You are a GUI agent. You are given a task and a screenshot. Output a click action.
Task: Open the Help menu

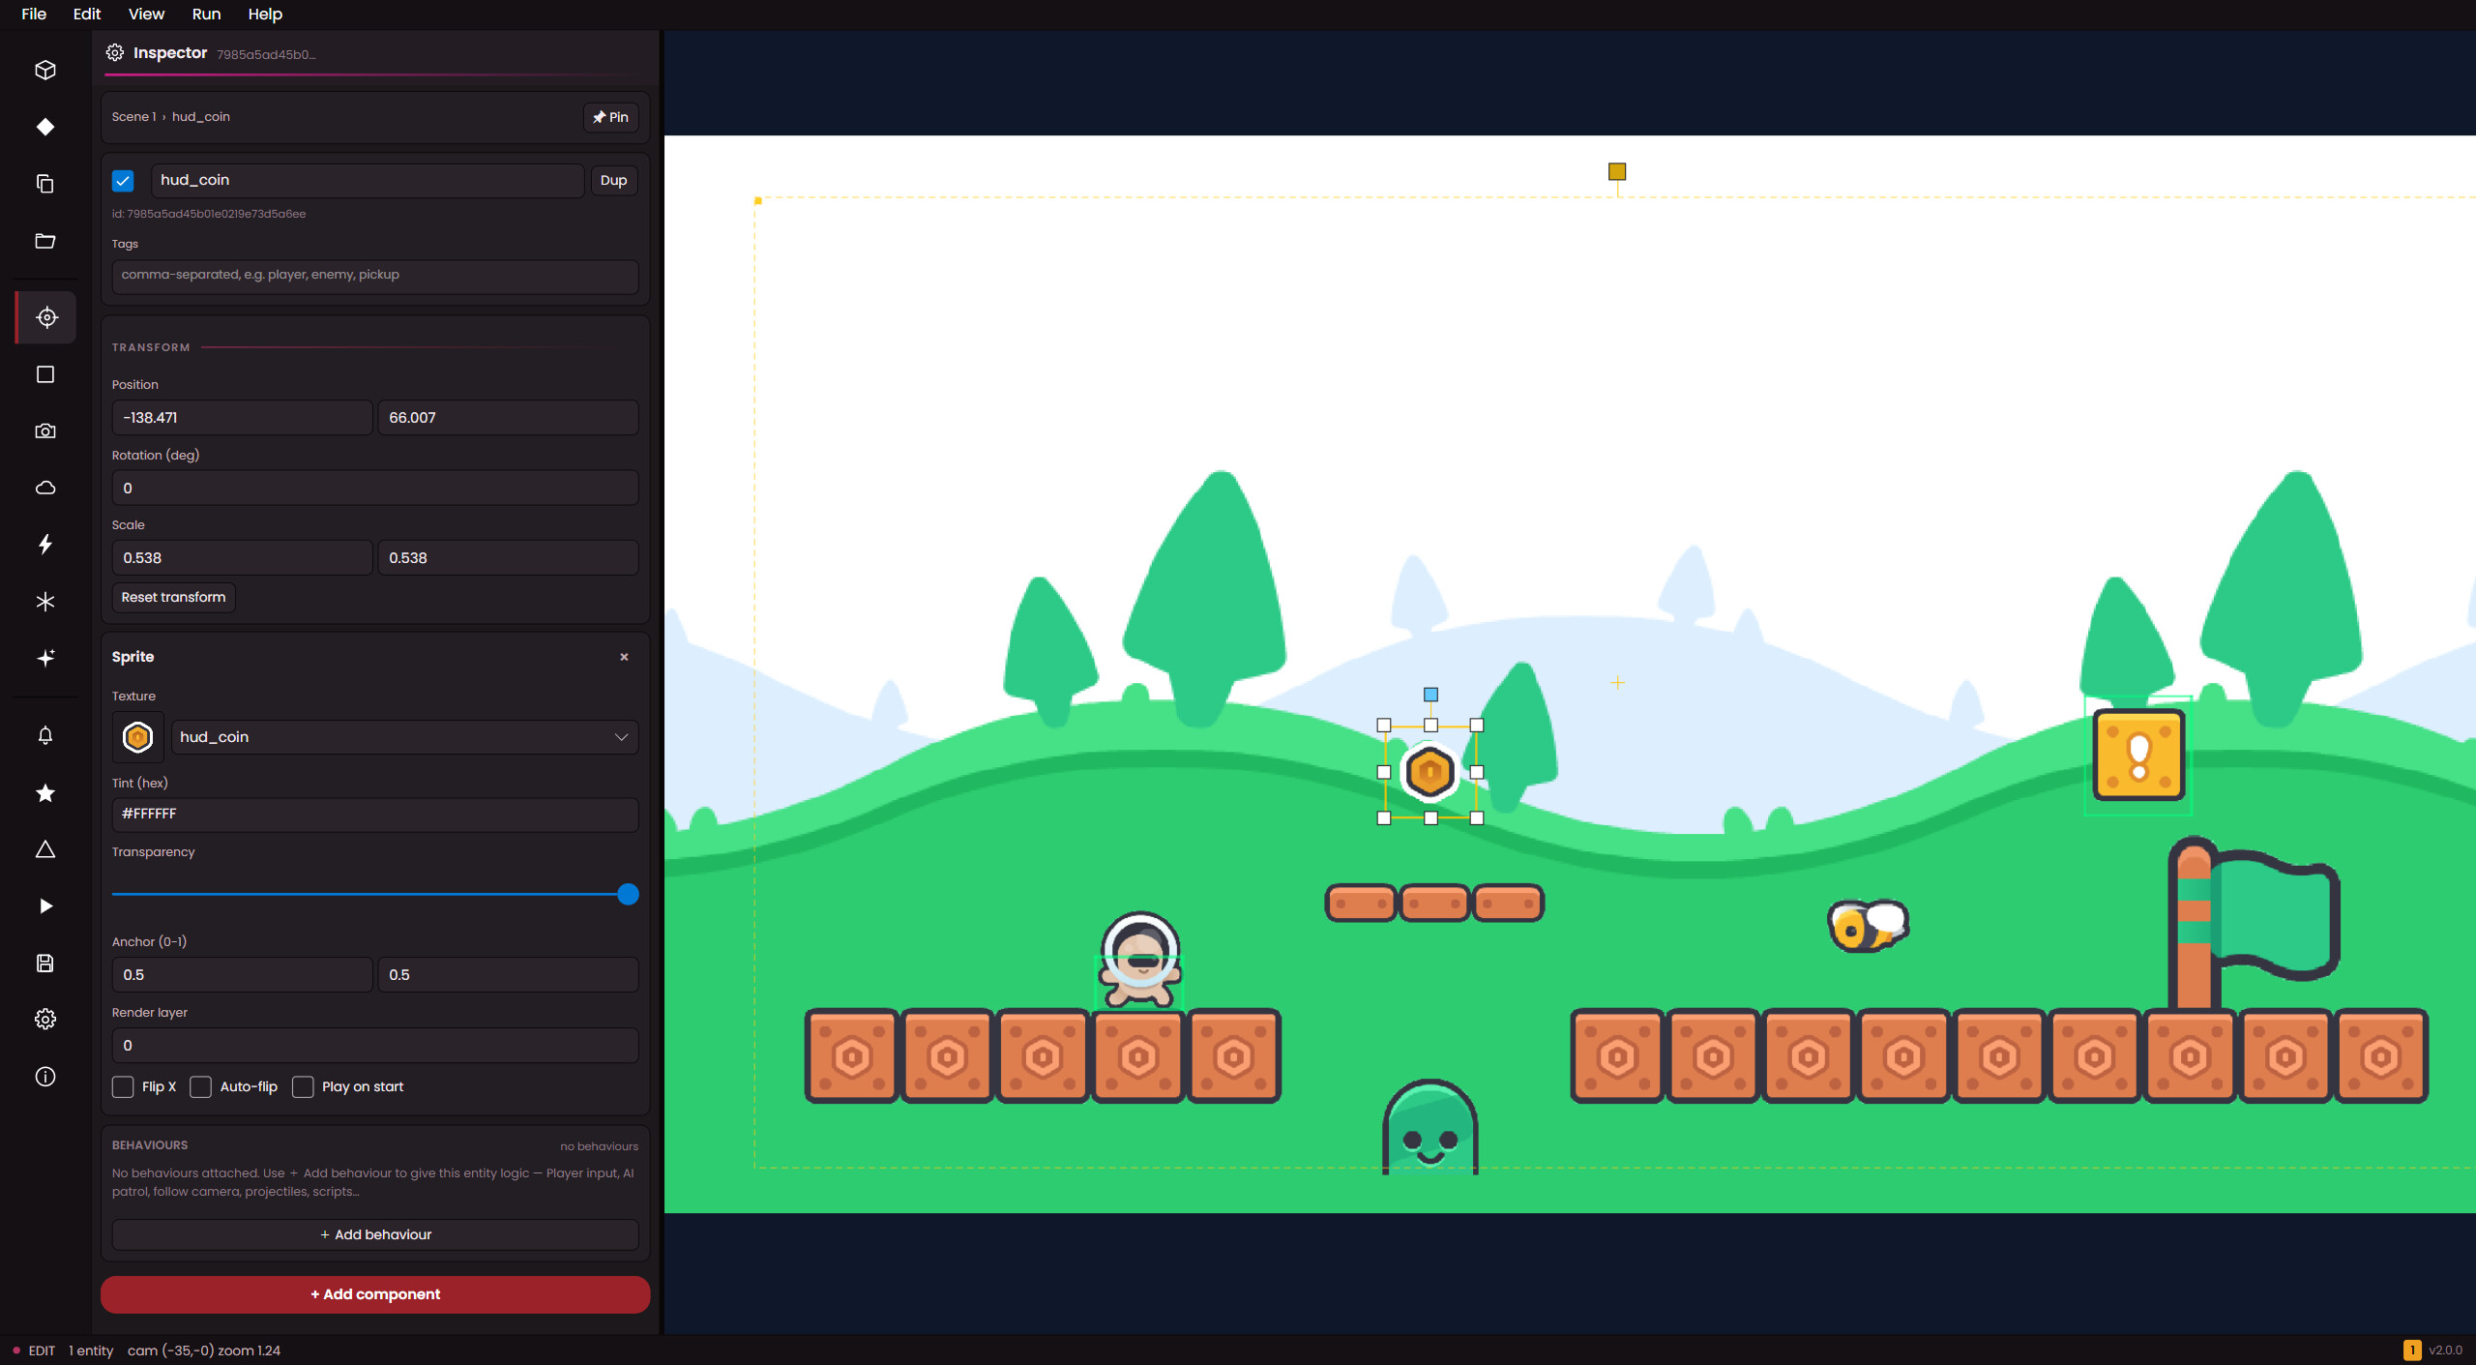tap(265, 15)
